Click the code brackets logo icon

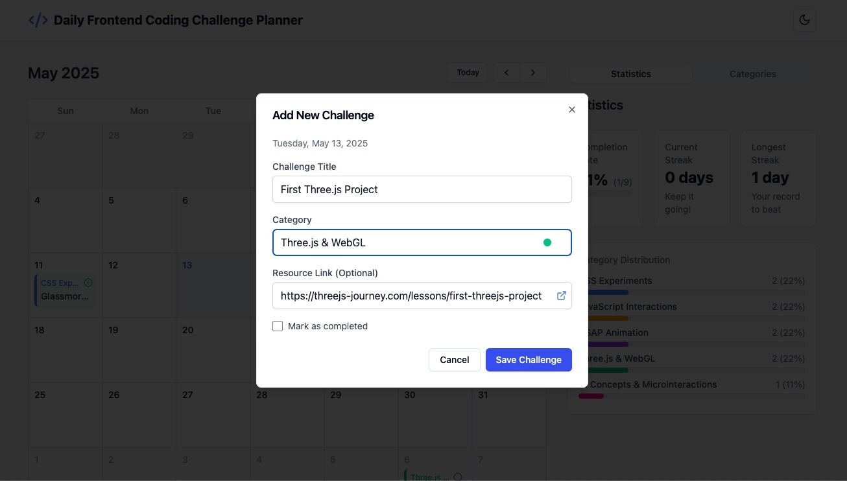pyautogui.click(x=38, y=20)
